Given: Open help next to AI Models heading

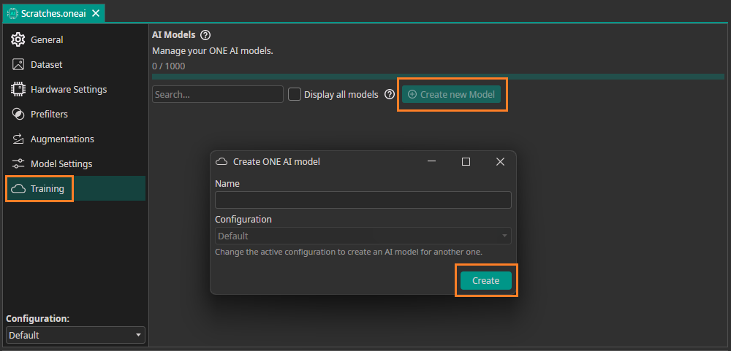Looking at the screenshot, I should coord(205,35).
